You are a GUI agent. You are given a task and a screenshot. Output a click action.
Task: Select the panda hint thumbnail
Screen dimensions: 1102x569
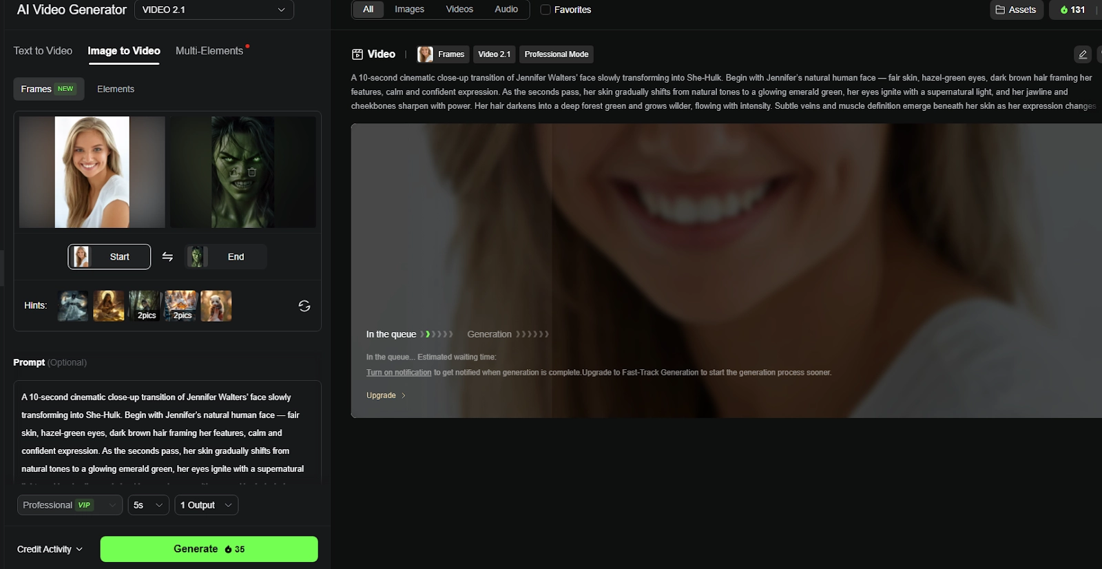tap(216, 306)
